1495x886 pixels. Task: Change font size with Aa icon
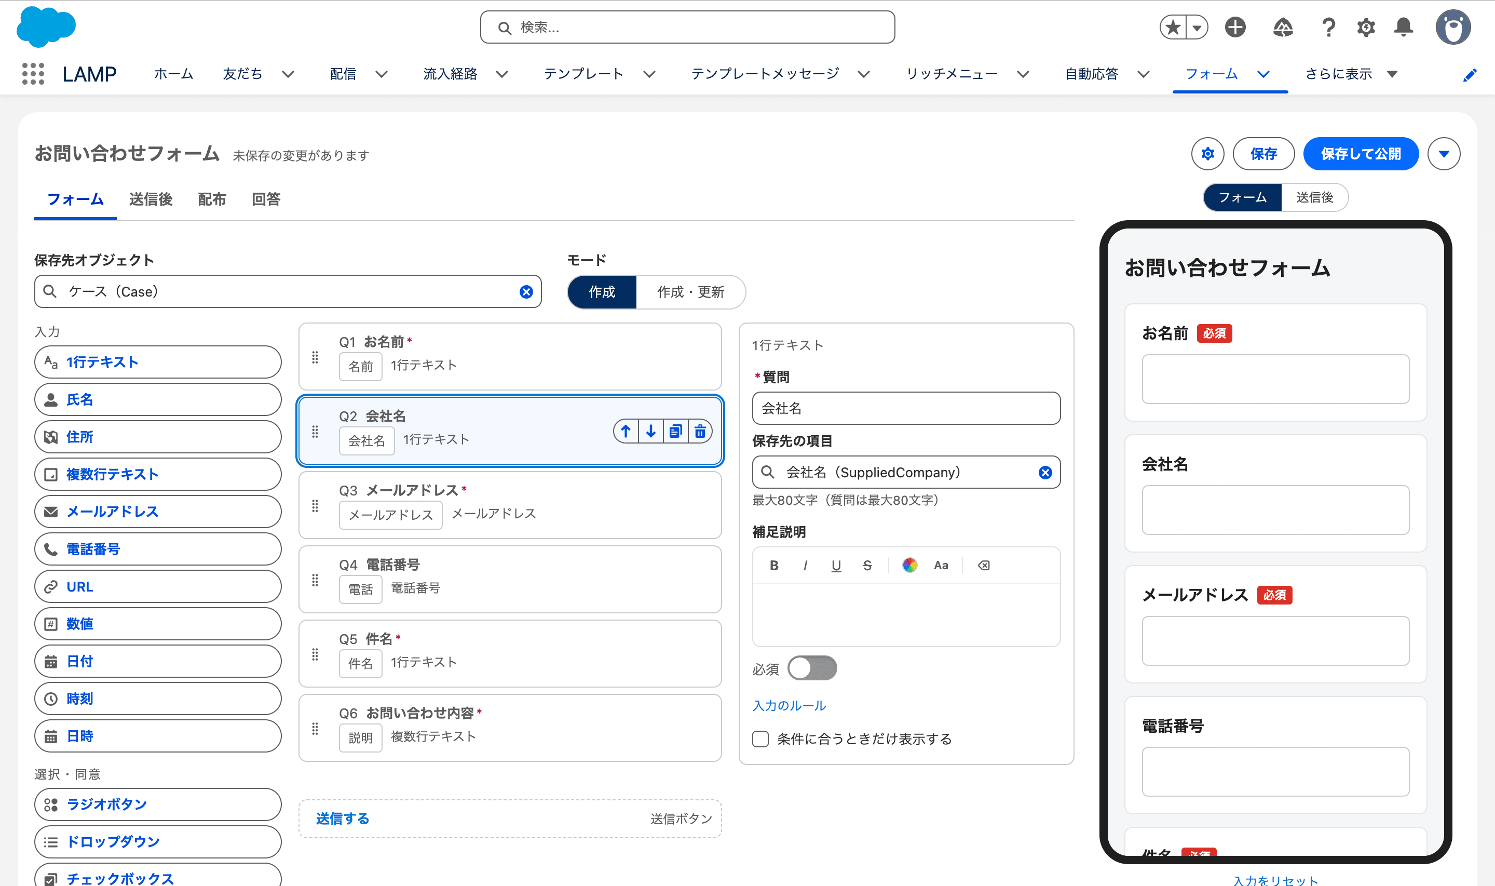pos(941,566)
